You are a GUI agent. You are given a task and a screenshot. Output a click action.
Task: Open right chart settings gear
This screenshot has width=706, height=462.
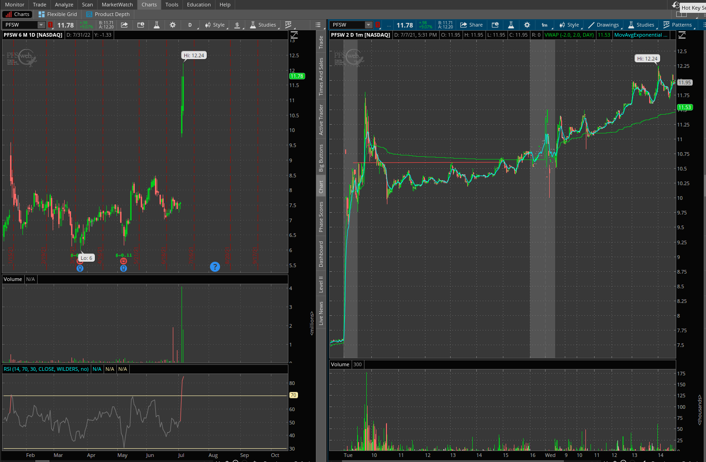point(527,25)
